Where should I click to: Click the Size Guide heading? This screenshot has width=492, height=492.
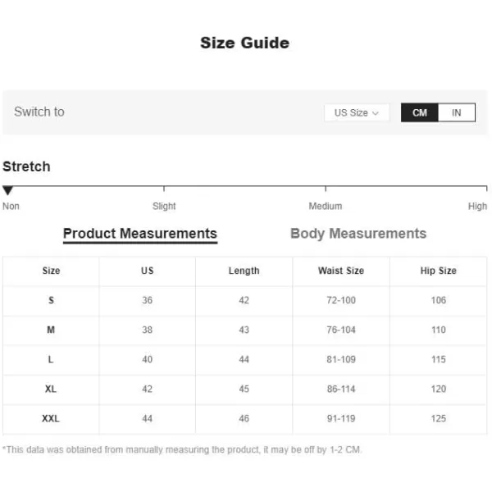click(244, 43)
